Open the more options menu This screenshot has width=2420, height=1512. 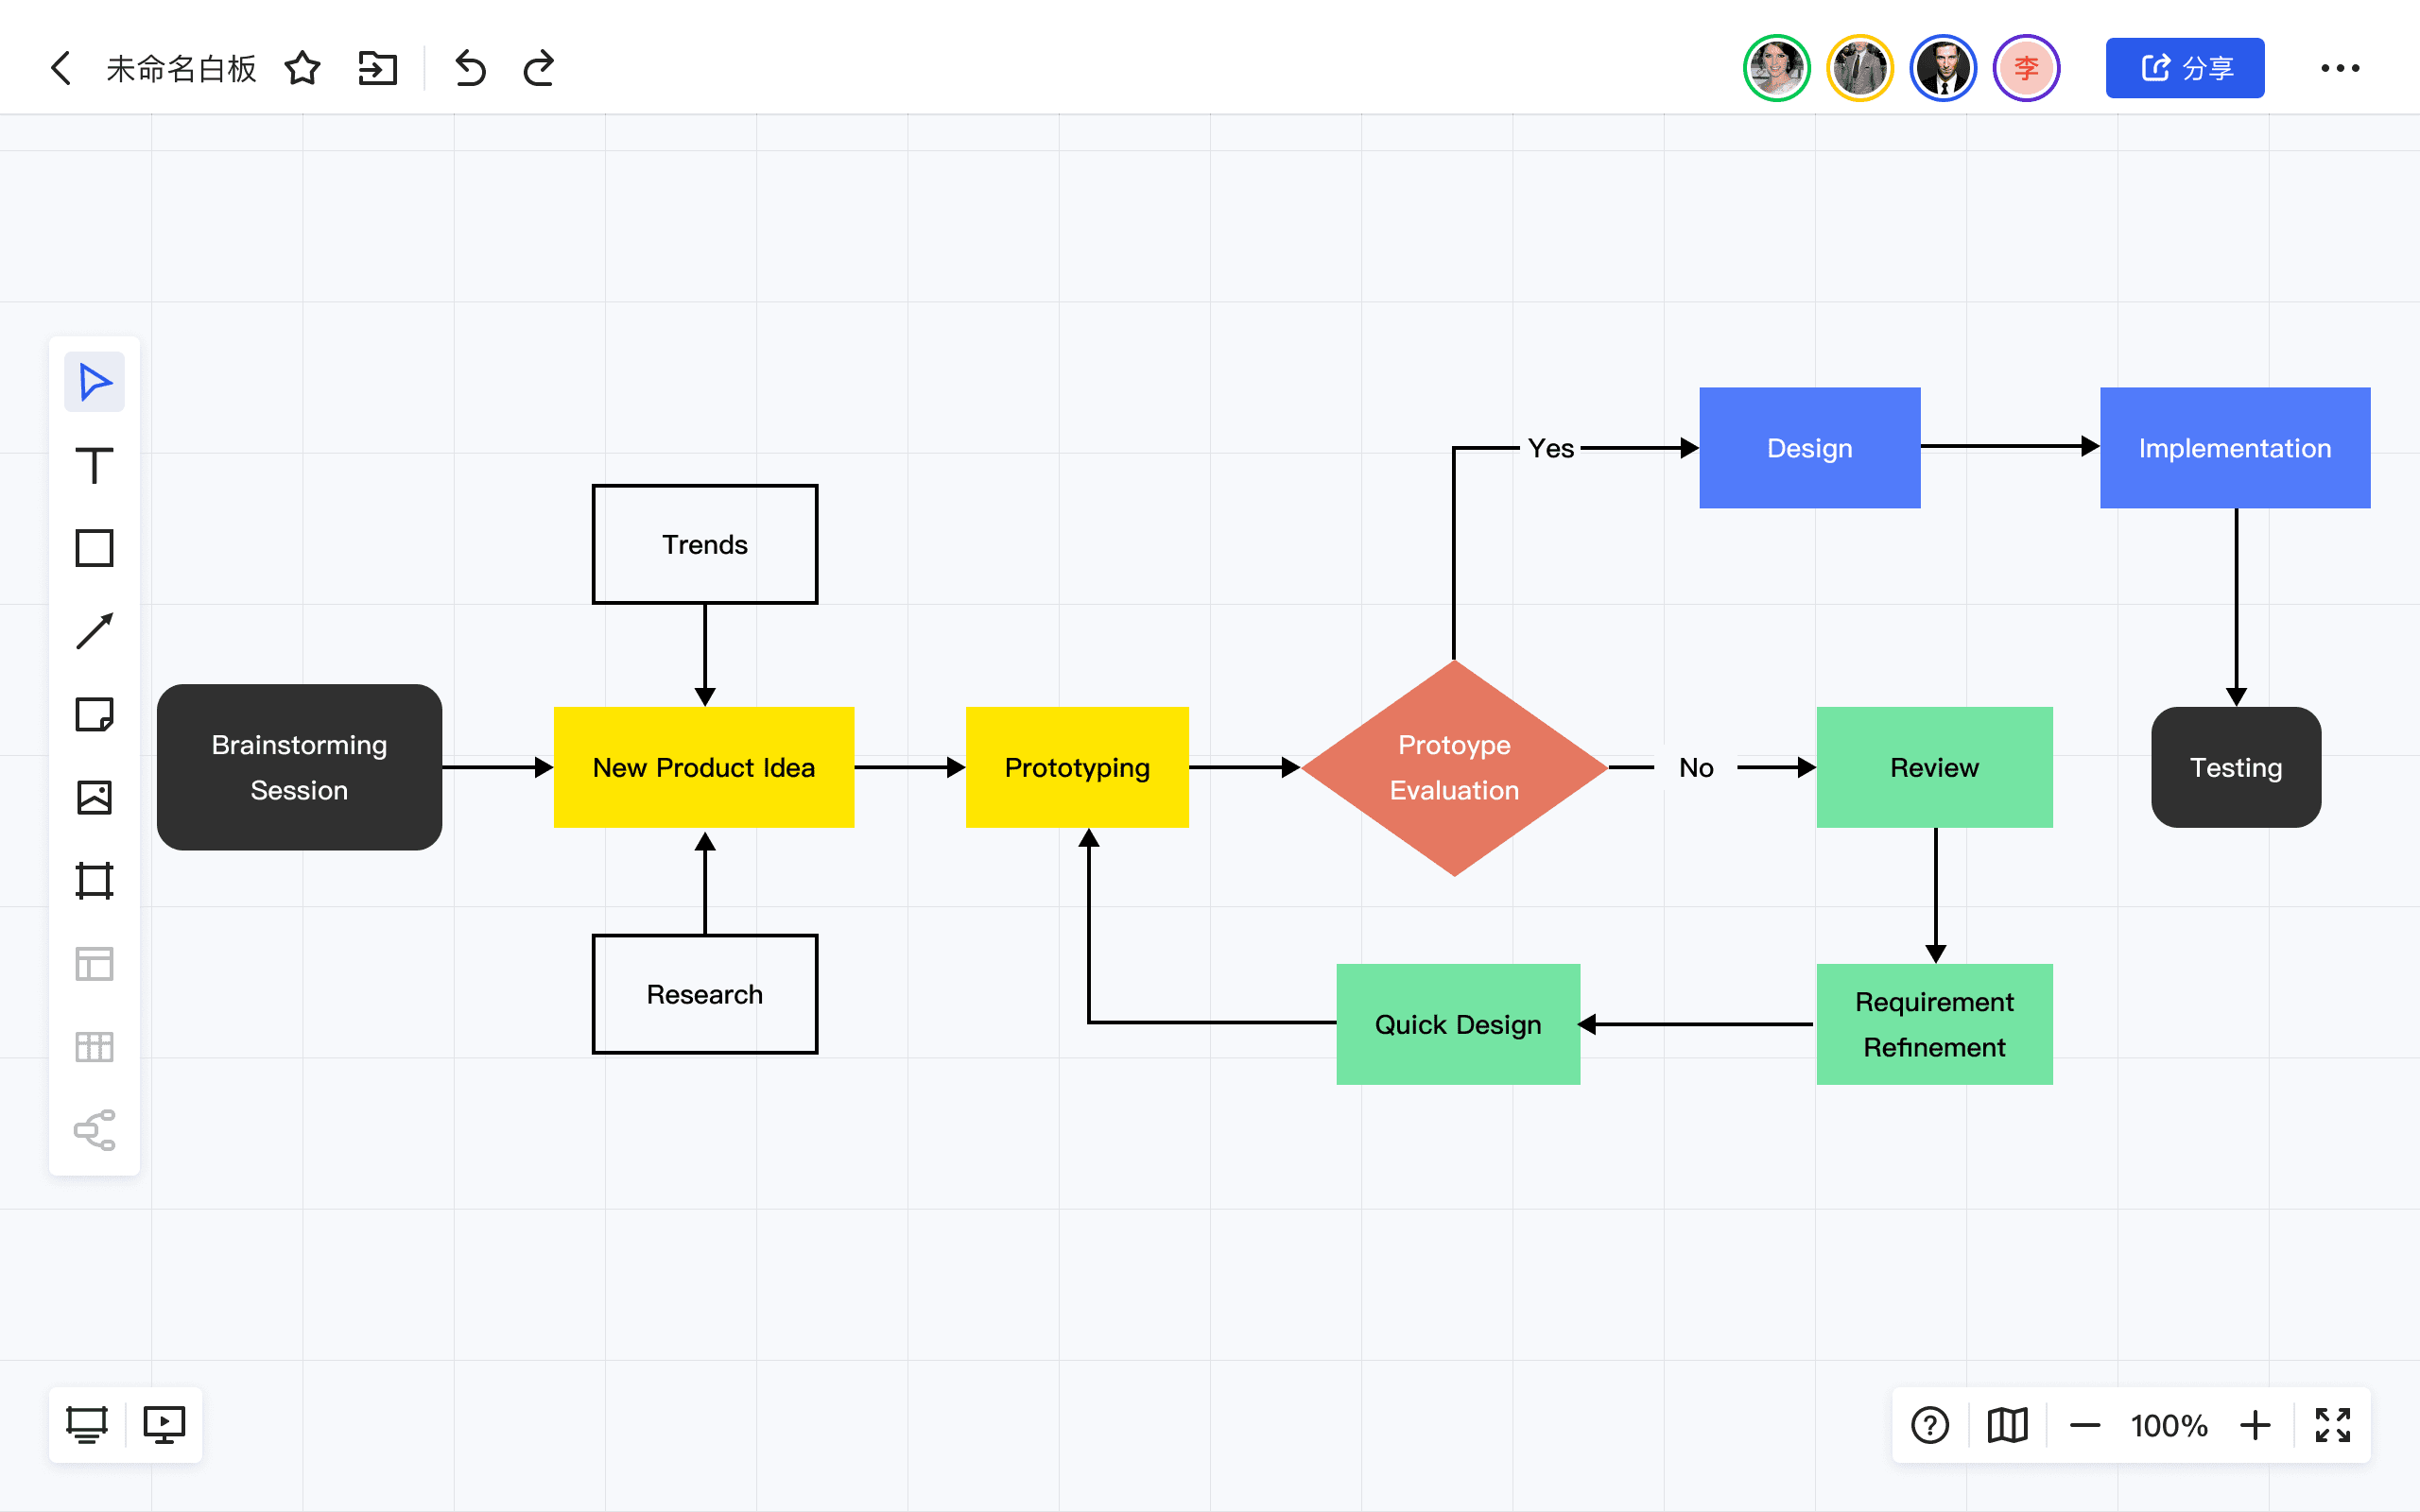(2340, 68)
